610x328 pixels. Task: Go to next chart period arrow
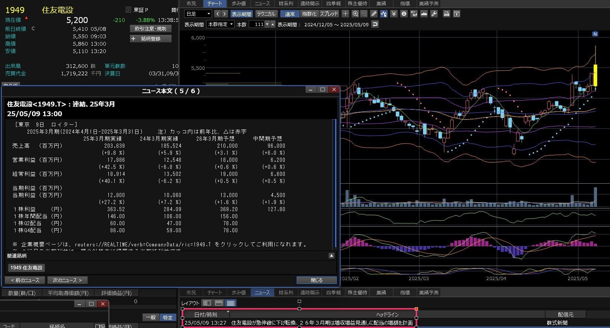[x=224, y=14]
